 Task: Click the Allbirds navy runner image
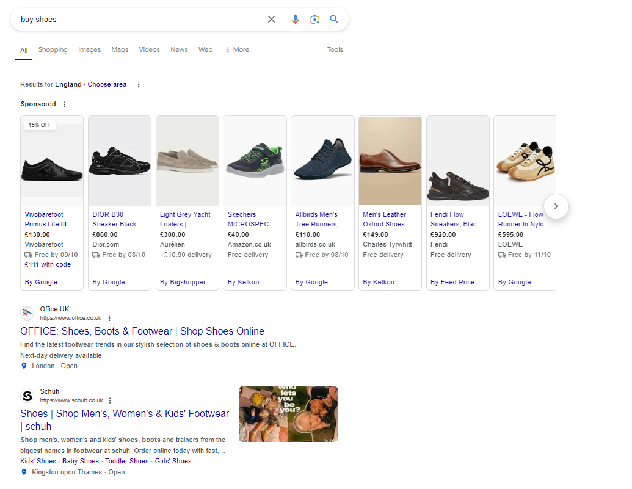[x=322, y=161]
